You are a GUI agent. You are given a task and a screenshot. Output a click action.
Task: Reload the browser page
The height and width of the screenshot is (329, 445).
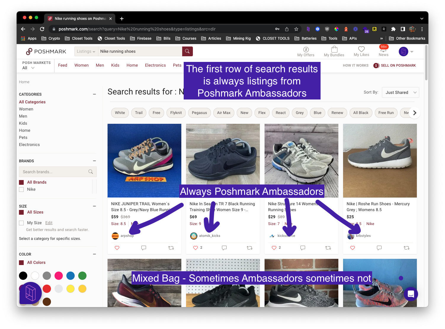tap(42, 29)
